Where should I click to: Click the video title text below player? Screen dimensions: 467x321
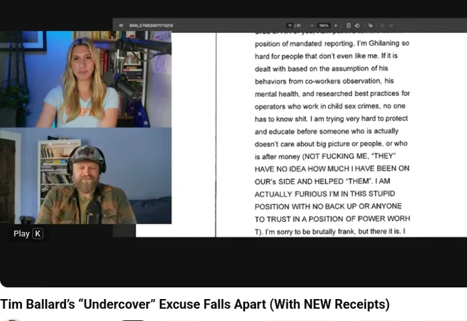click(195, 304)
